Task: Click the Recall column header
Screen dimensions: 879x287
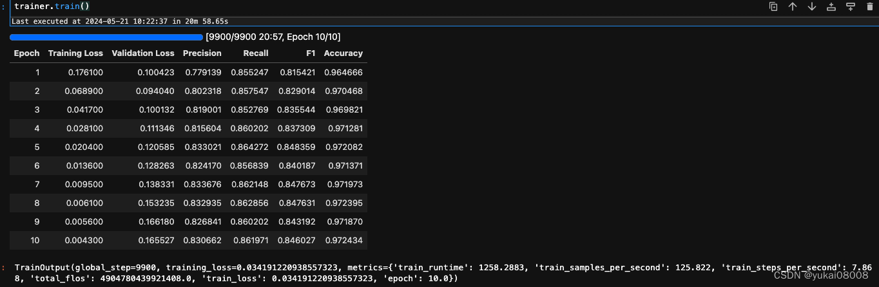Action: coord(256,53)
